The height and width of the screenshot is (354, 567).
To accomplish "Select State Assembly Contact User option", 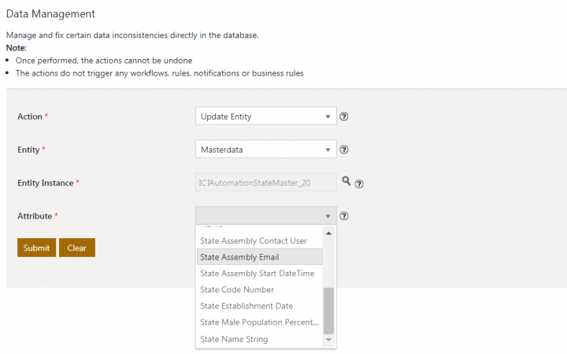I will tap(254, 240).
